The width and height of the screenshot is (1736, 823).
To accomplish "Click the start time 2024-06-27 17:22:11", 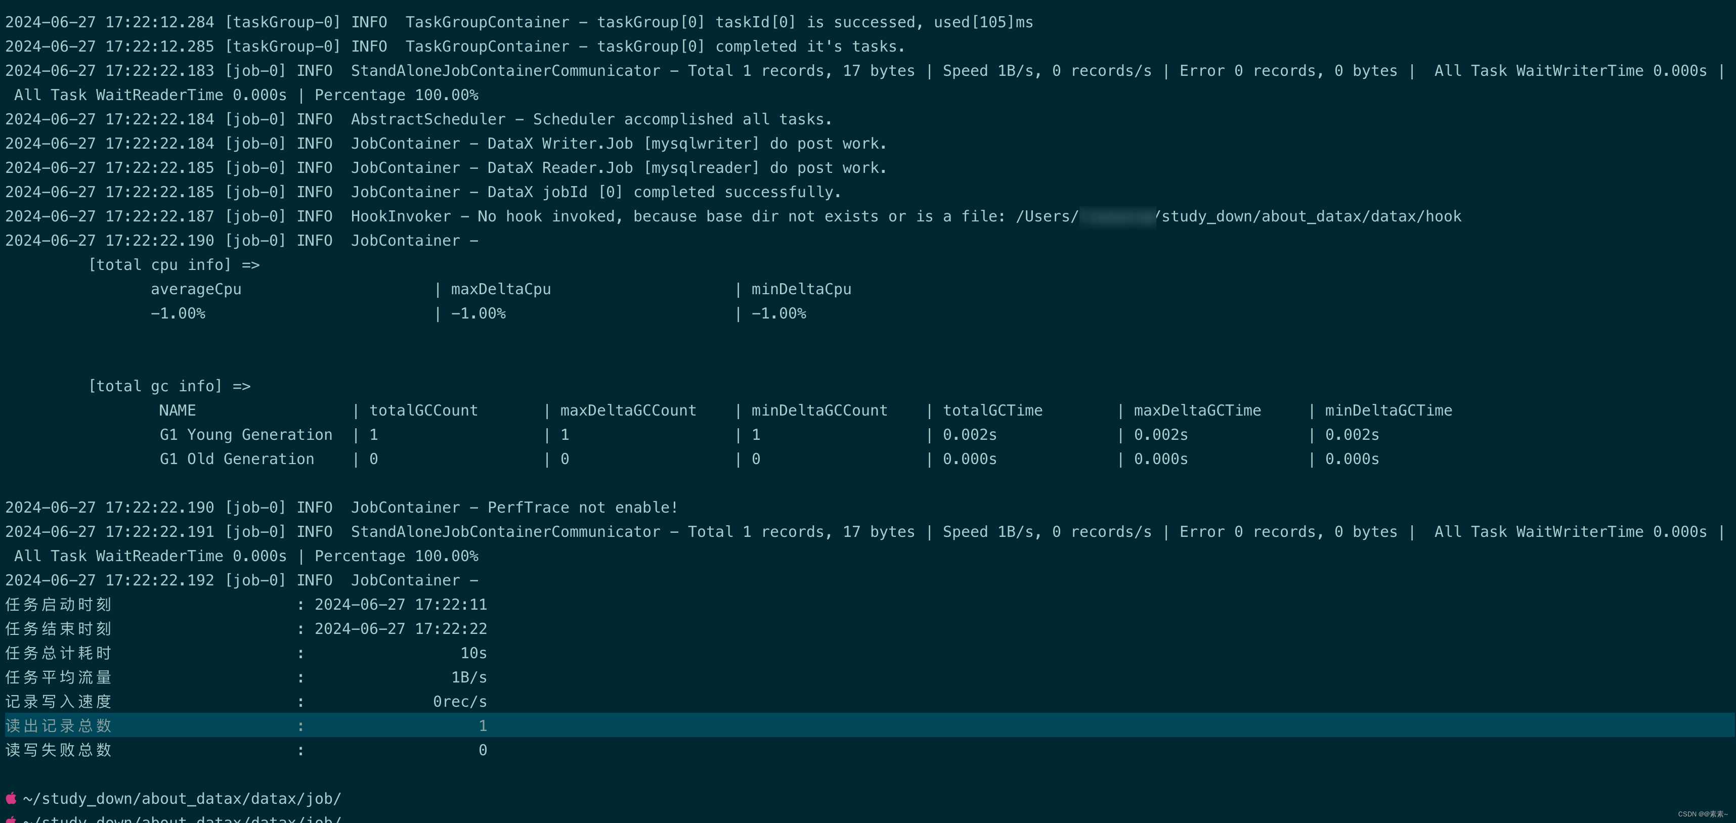I will click(401, 604).
